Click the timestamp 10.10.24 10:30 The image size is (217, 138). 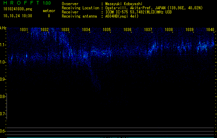(x=18, y=16)
